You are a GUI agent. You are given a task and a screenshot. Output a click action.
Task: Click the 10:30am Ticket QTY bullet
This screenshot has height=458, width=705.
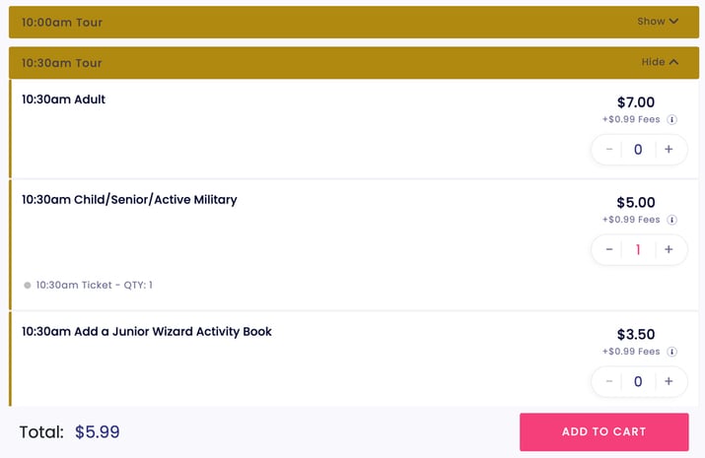point(28,285)
